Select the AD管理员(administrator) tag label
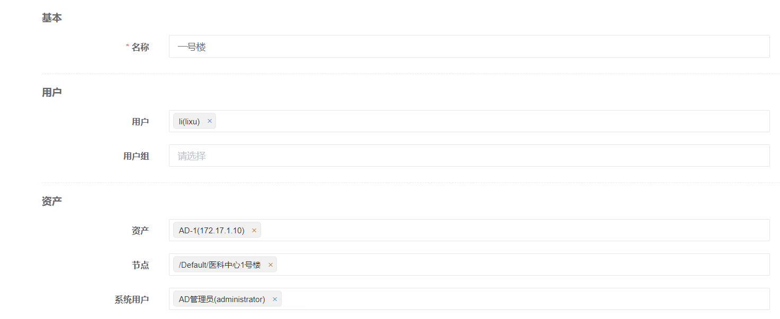This screenshot has width=780, height=319. click(x=222, y=299)
